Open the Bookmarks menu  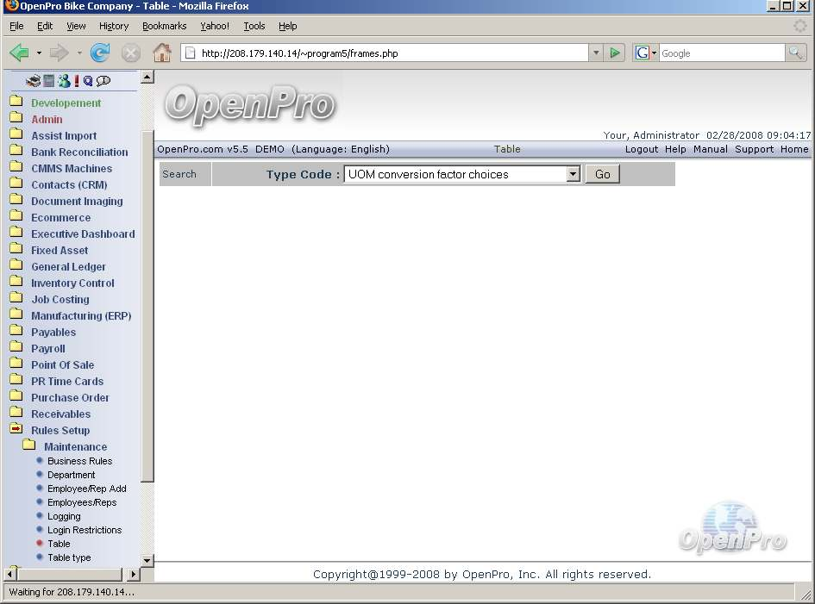164,27
